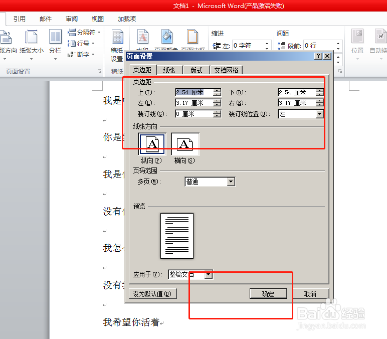Open the 视图 ribbon tab
The image size is (387, 339).
tap(97, 19)
